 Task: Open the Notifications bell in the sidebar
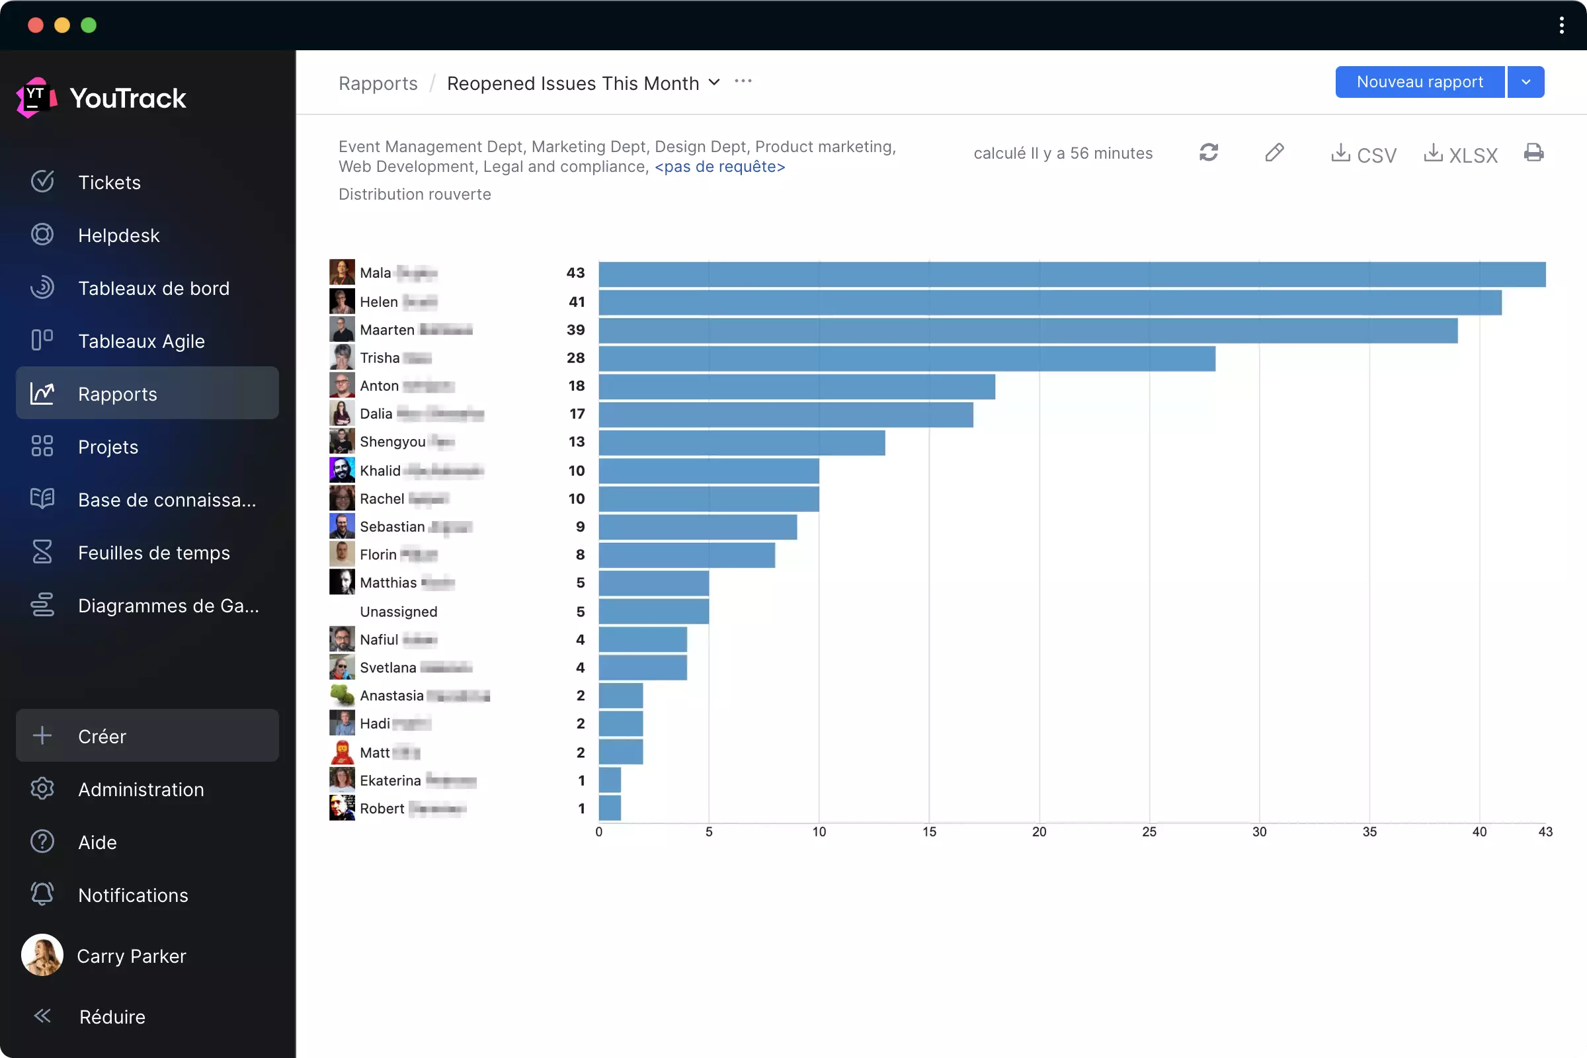42,895
